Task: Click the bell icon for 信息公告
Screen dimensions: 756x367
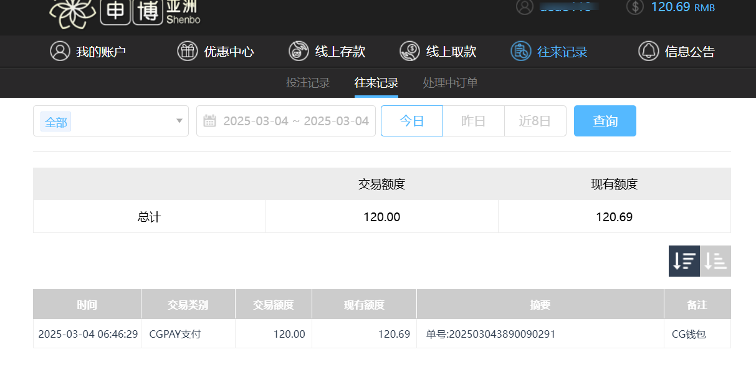Action: click(648, 51)
